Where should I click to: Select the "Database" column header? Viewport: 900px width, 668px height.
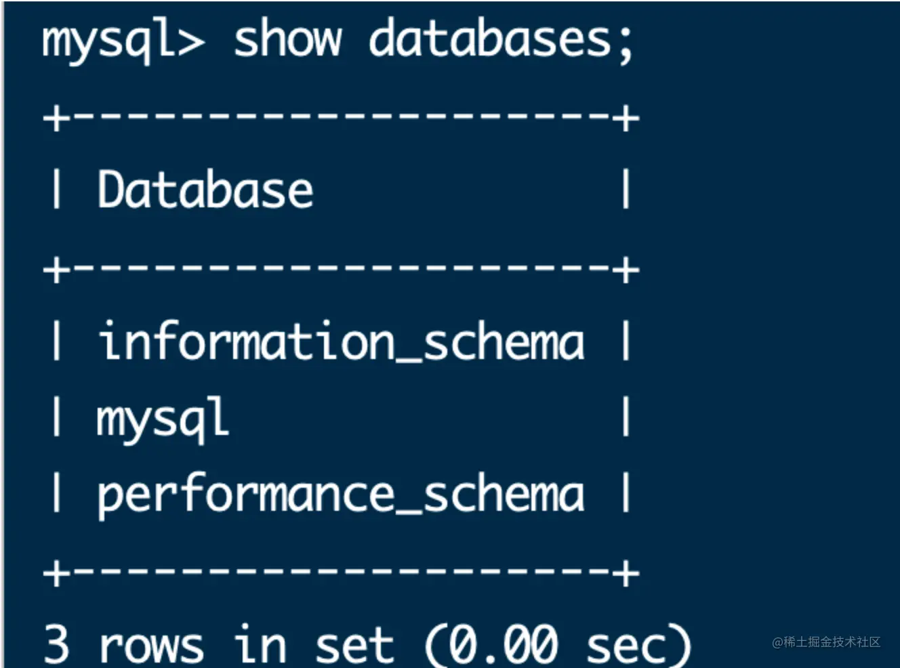click(x=205, y=190)
